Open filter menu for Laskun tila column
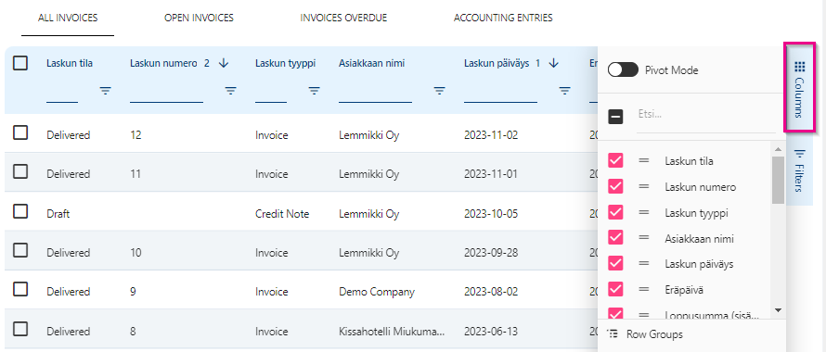826x352 pixels. (106, 91)
